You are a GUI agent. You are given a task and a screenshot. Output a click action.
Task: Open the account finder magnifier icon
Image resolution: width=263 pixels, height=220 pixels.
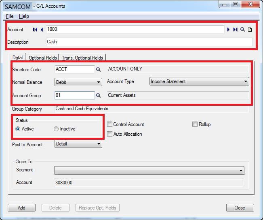click(x=242, y=30)
